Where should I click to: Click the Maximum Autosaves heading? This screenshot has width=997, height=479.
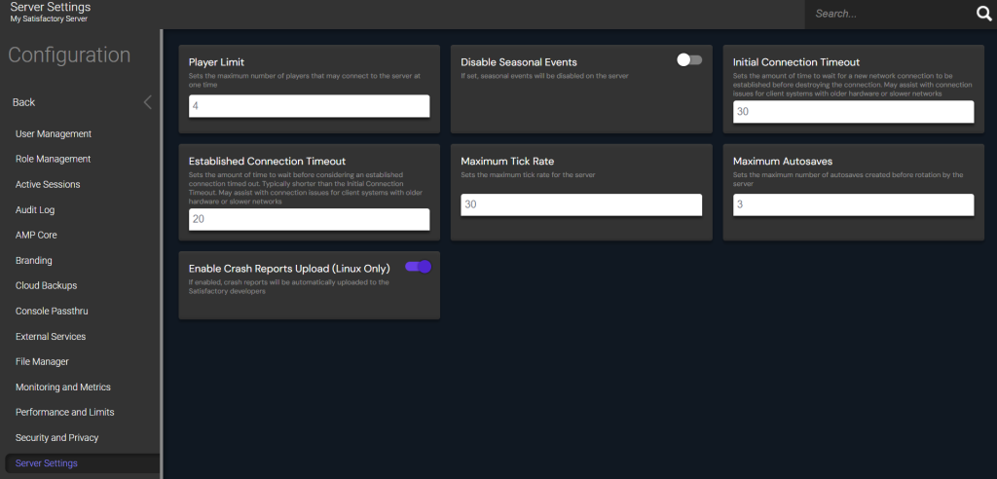pyautogui.click(x=783, y=162)
